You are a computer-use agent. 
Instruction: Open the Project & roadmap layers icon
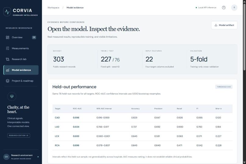(x=8, y=81)
